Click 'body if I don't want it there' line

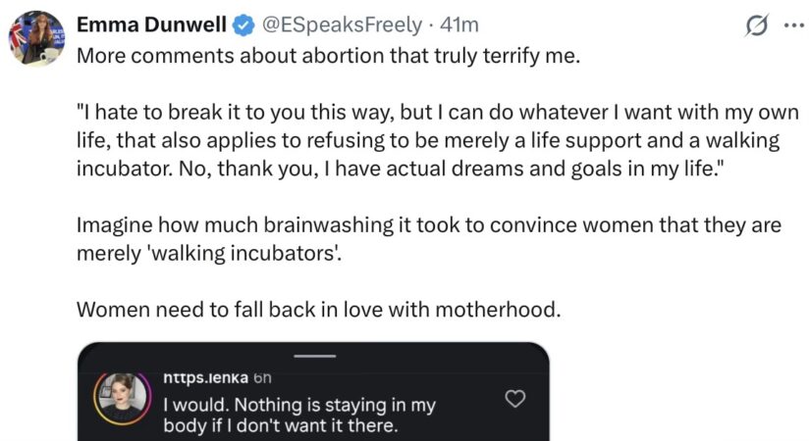point(281,426)
